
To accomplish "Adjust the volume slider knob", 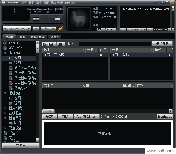I will pos(57,19).
